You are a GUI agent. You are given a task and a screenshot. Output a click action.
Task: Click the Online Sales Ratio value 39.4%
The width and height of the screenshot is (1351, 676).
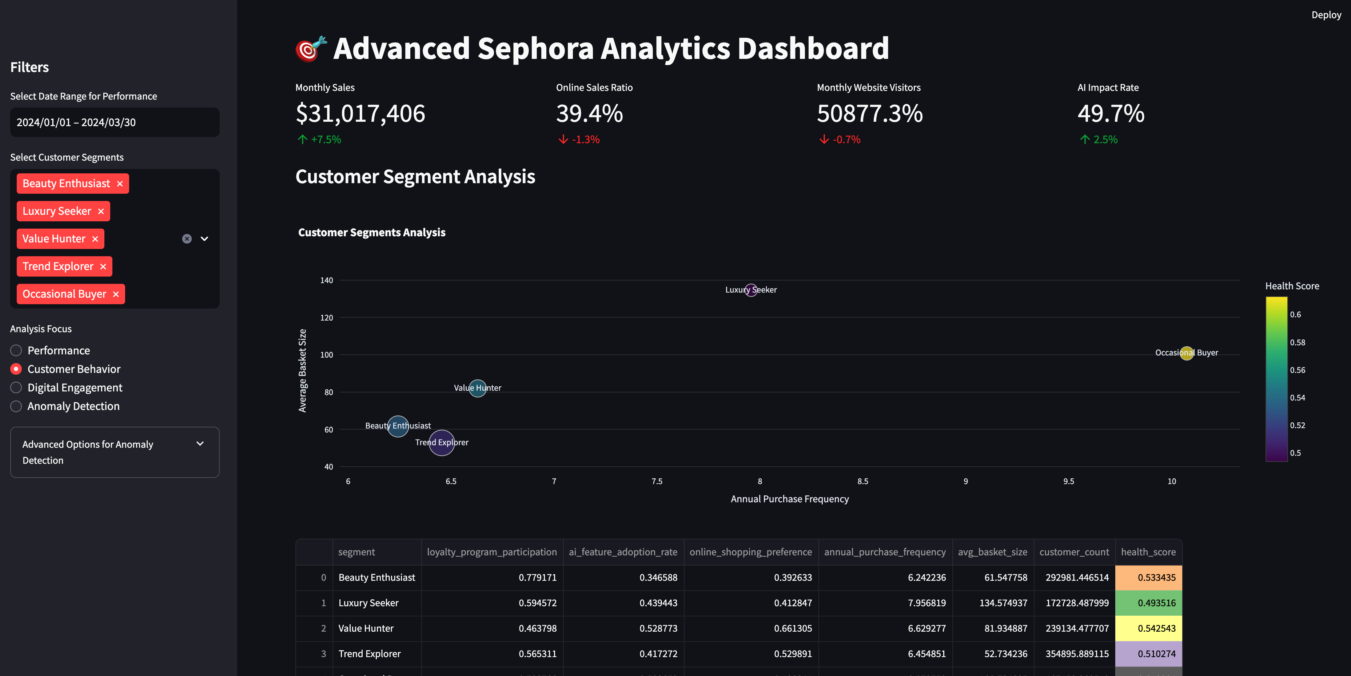(590, 114)
